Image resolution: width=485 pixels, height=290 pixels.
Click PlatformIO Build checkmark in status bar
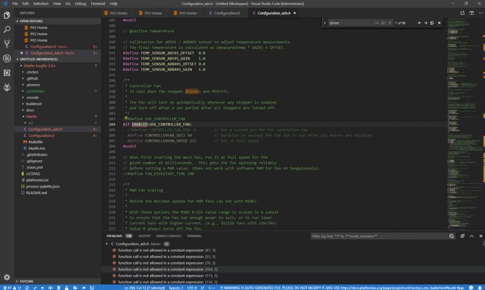35,288
